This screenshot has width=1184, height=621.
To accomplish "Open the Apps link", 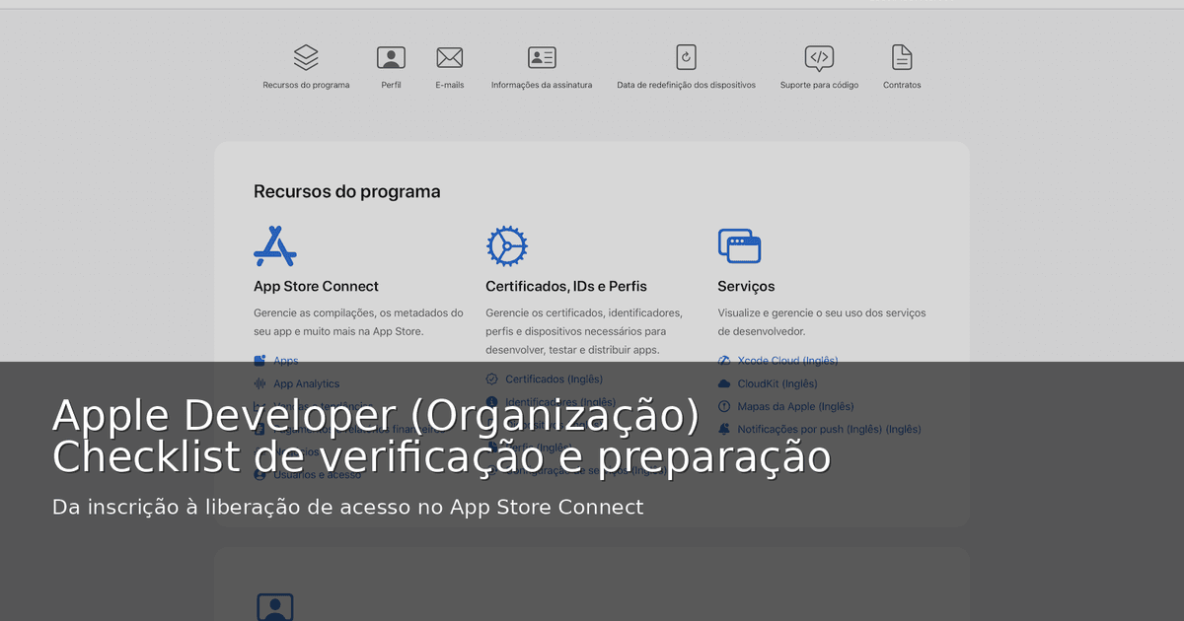I will click(286, 361).
